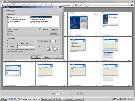This screenshot has width=135, height=101.
Task: Open the Shrink To Fit dropdown
Action: click(x=87, y=5)
